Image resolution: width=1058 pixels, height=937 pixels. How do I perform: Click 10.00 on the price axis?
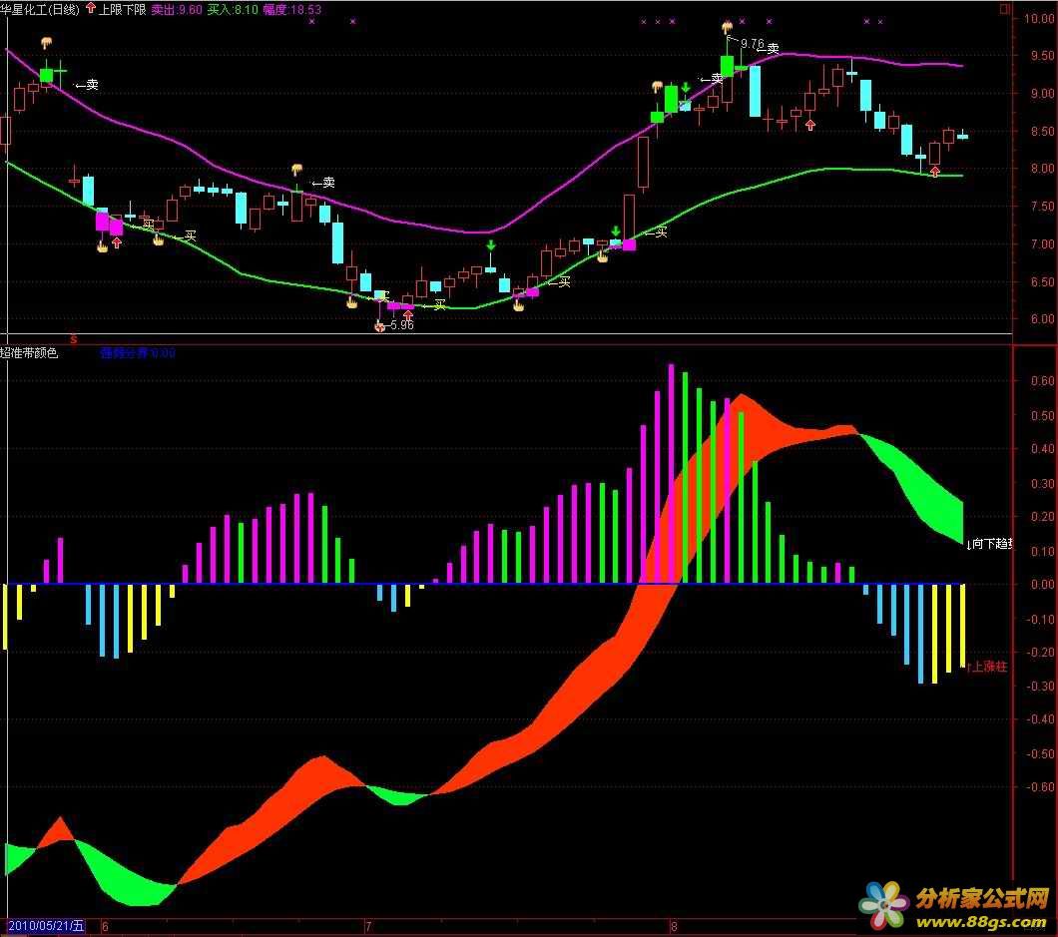1038,19
